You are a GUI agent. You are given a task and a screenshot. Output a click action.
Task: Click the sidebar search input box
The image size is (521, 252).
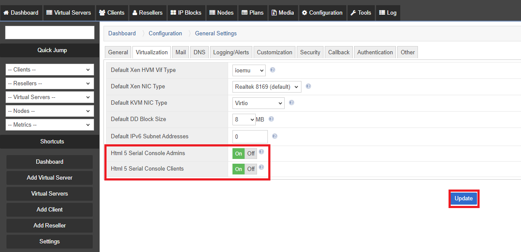pyautogui.click(x=50, y=33)
